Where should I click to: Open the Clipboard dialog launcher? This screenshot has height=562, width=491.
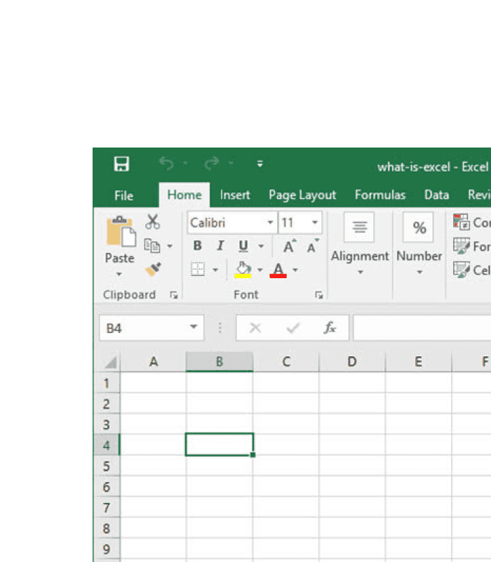coord(174,295)
